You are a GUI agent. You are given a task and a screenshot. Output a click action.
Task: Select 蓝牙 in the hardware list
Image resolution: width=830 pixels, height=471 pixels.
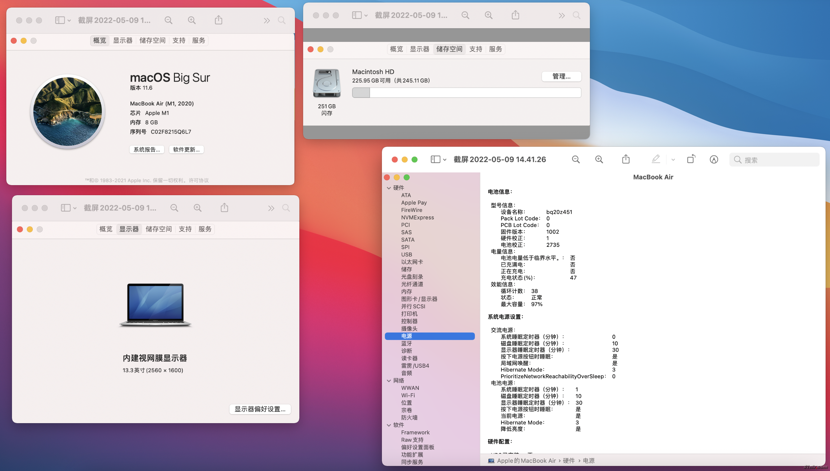(406, 343)
